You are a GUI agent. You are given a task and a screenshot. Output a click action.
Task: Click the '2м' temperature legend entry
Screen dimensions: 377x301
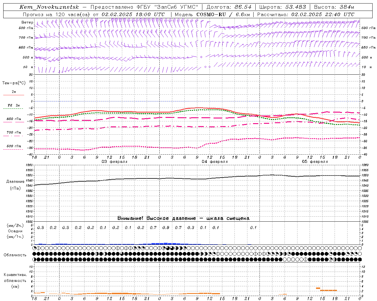click(x=14, y=92)
